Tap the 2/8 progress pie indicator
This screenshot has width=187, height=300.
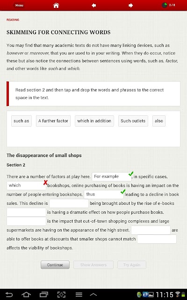pos(165,5)
